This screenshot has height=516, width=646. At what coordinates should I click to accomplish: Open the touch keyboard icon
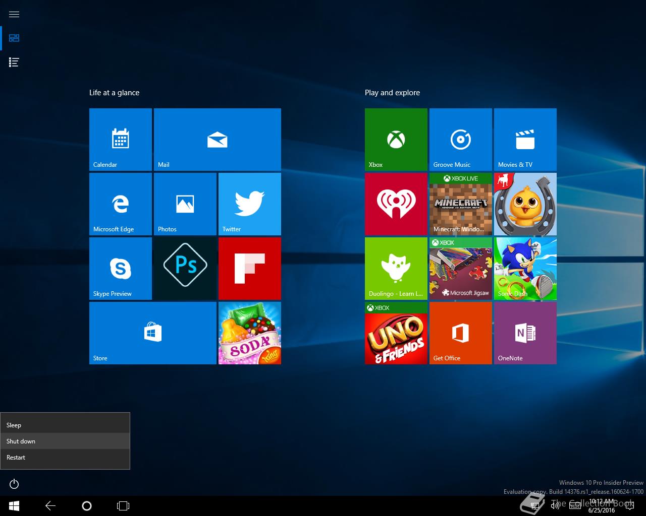tap(575, 505)
